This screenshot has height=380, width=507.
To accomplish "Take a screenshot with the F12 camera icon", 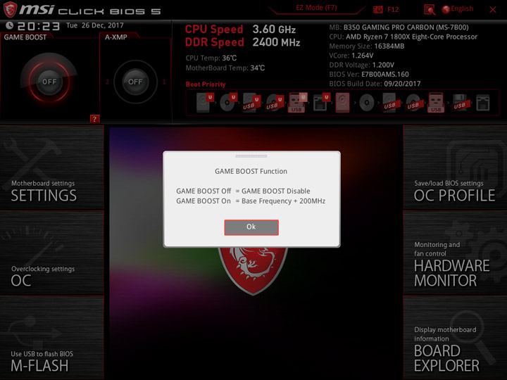I will pyautogui.click(x=377, y=9).
